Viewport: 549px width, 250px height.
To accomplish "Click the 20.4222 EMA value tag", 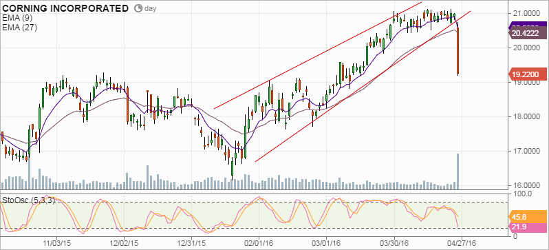I will tap(528, 33).
